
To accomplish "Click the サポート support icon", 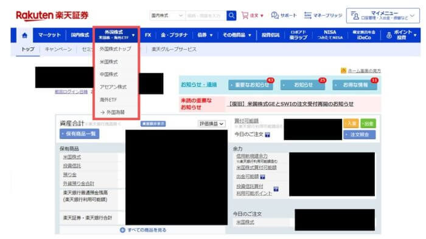I will [x=274, y=15].
